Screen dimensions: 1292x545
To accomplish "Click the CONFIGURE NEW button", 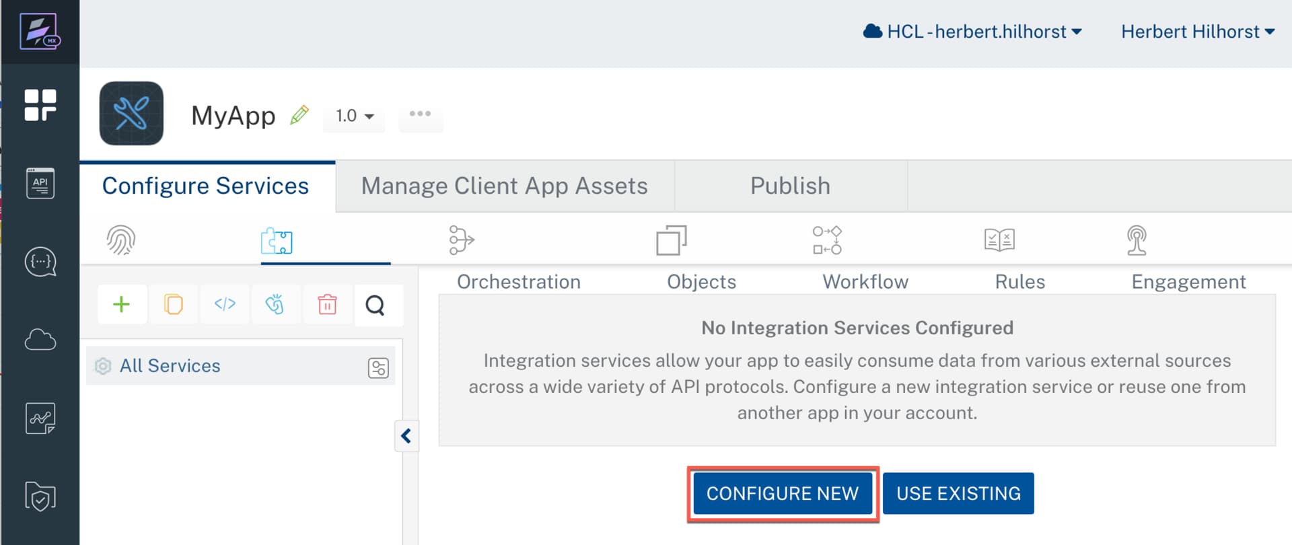I will click(782, 494).
